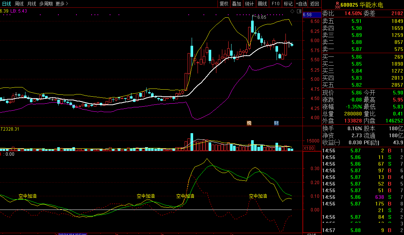
Task: Click the 72328.31 volume indicator value
Action: coord(10,129)
